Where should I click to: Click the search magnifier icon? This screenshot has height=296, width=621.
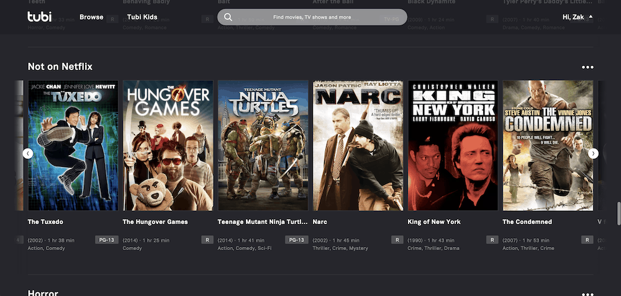click(x=228, y=17)
